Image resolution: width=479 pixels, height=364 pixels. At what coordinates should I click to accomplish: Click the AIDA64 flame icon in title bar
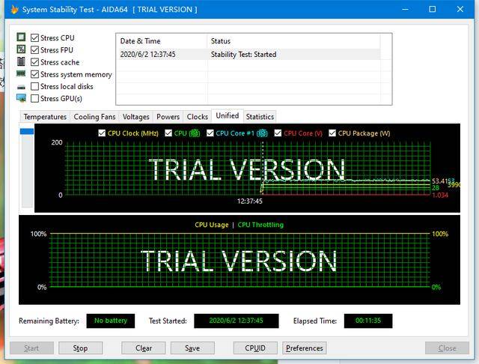pyautogui.click(x=14, y=10)
